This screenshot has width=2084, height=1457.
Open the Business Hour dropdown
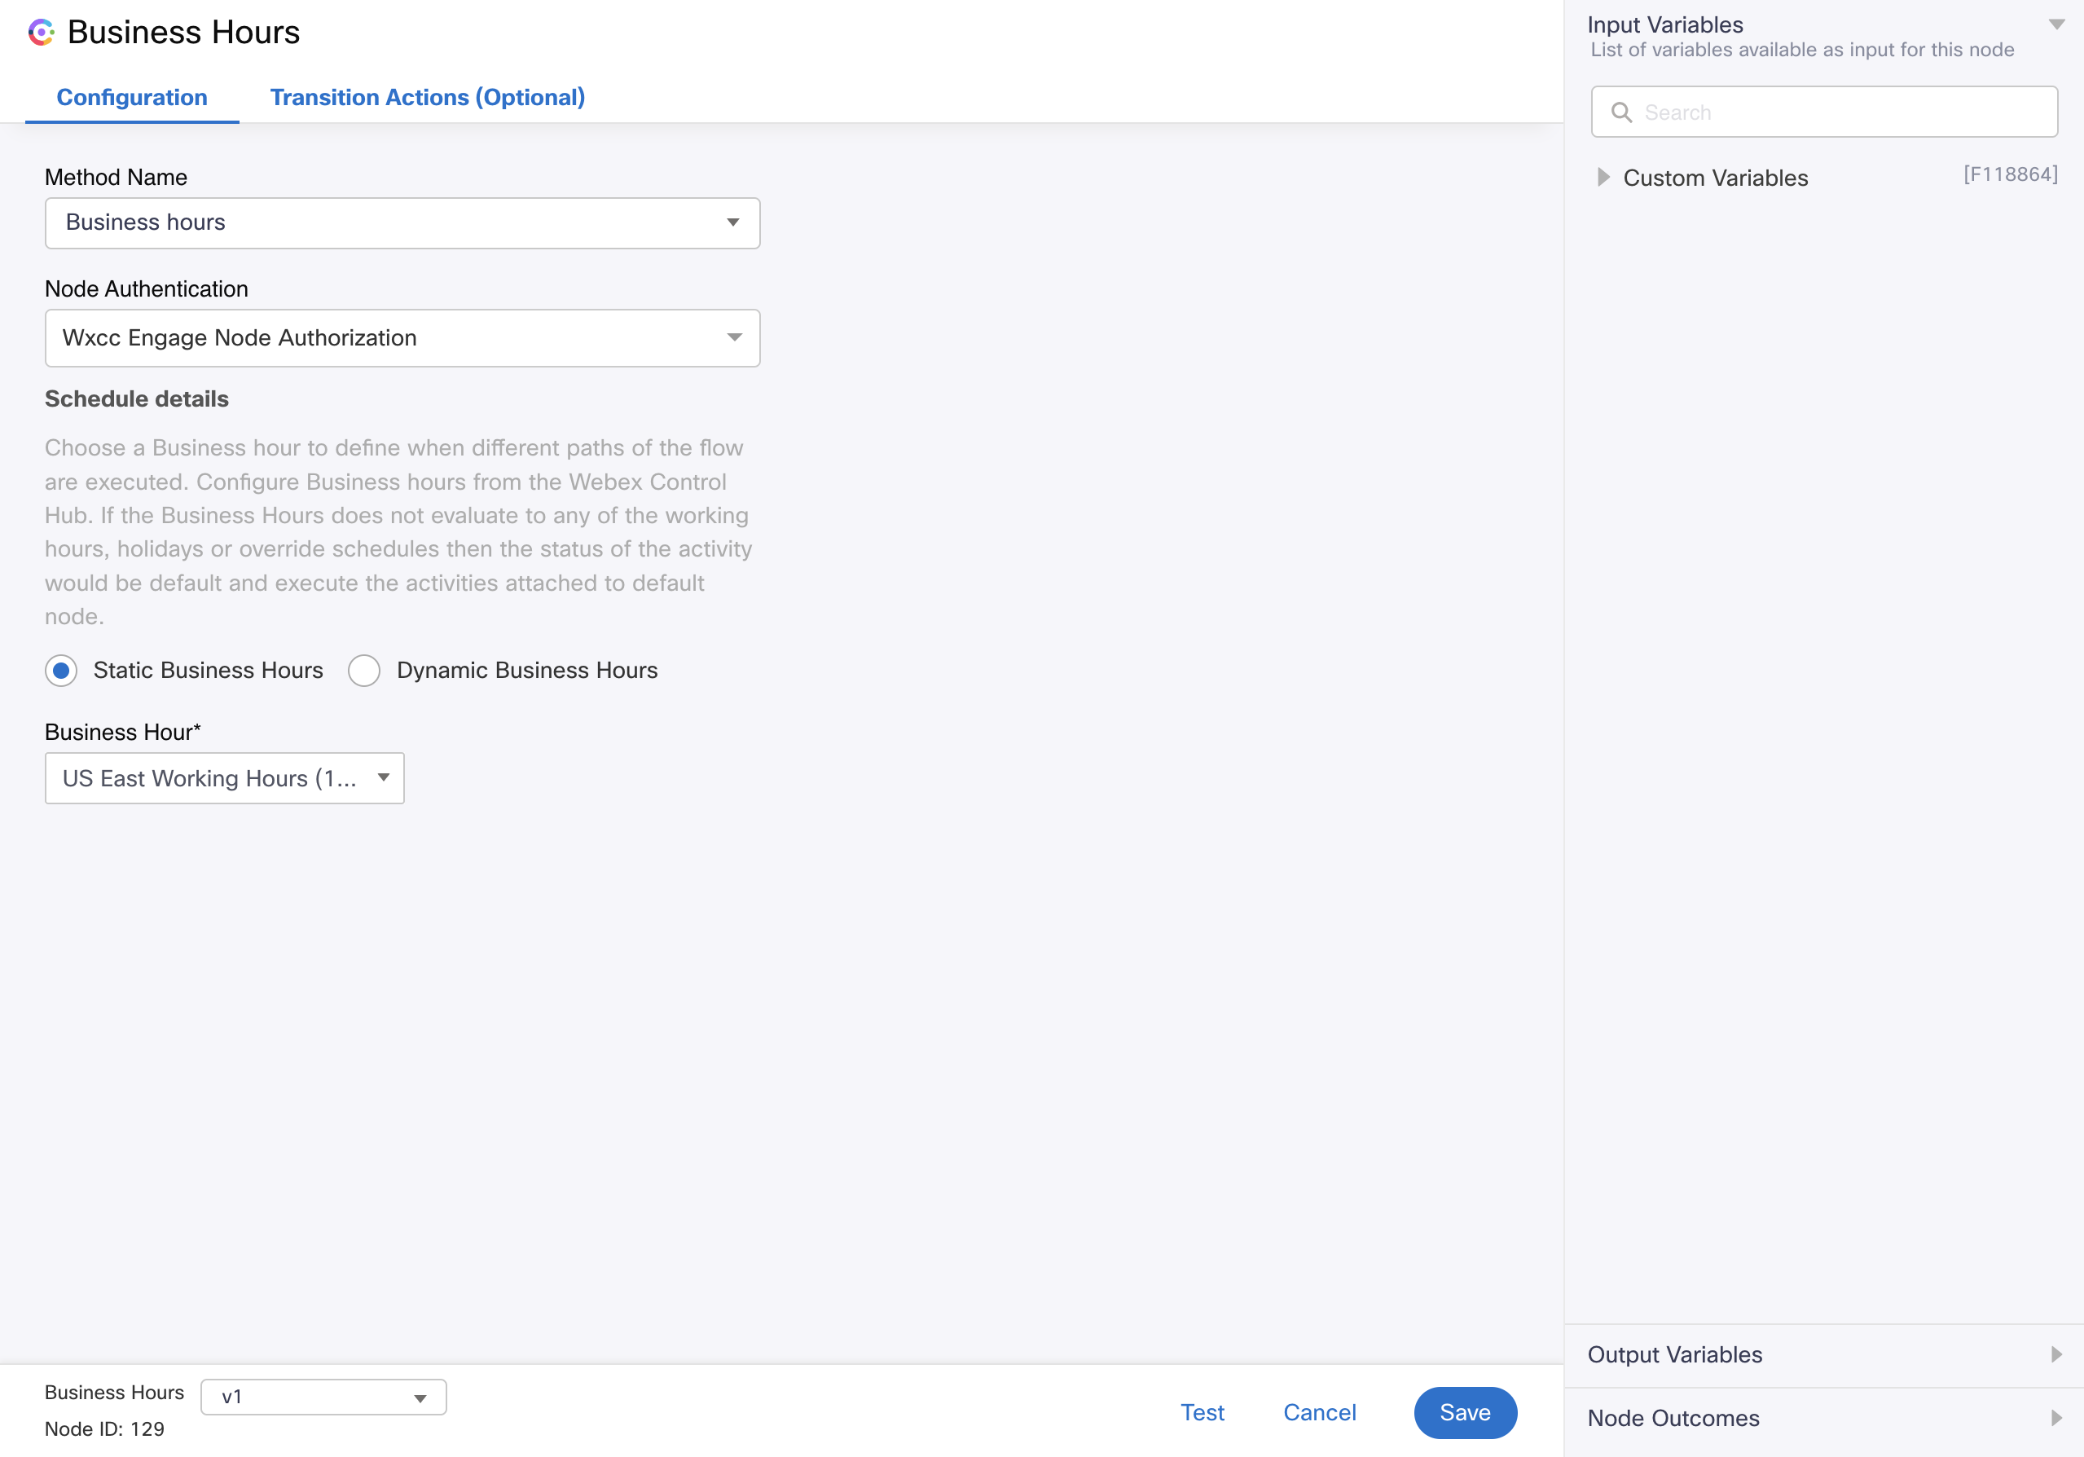click(x=224, y=778)
